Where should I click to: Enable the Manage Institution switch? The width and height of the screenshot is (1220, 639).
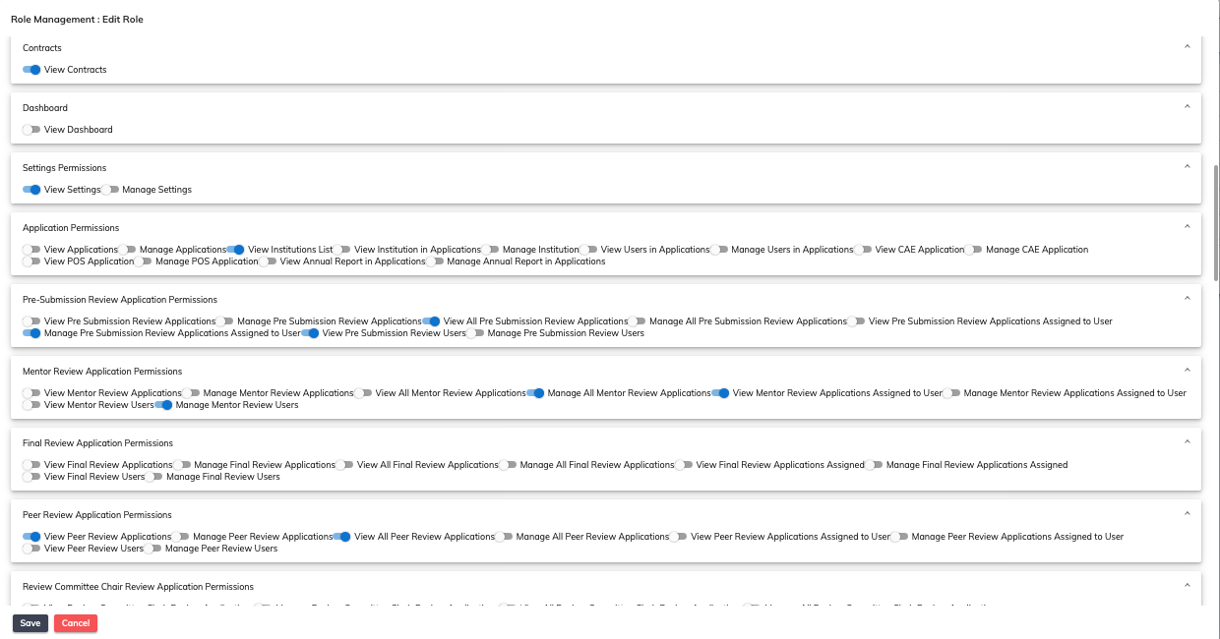pos(490,250)
